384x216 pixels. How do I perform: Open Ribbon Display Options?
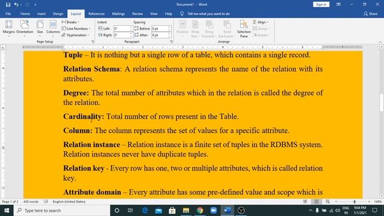338,4
